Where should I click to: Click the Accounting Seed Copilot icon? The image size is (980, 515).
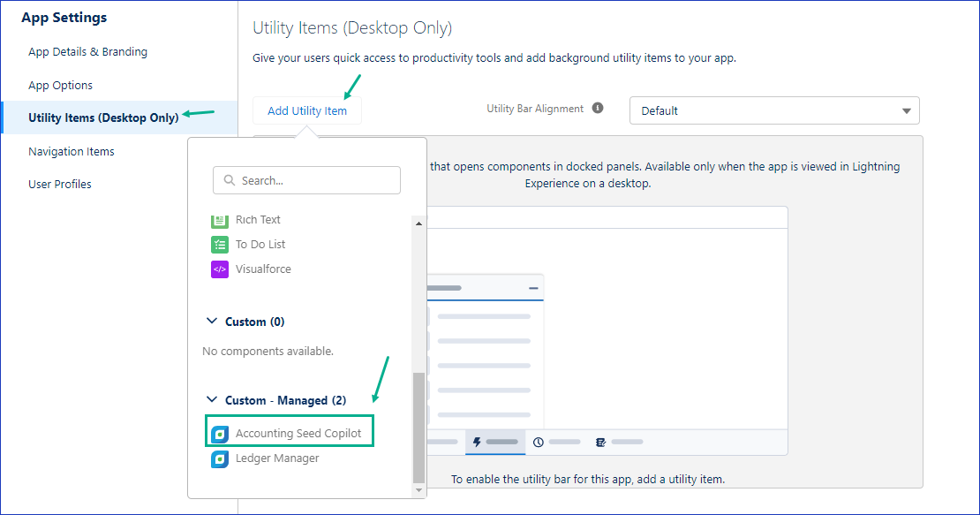coord(220,434)
